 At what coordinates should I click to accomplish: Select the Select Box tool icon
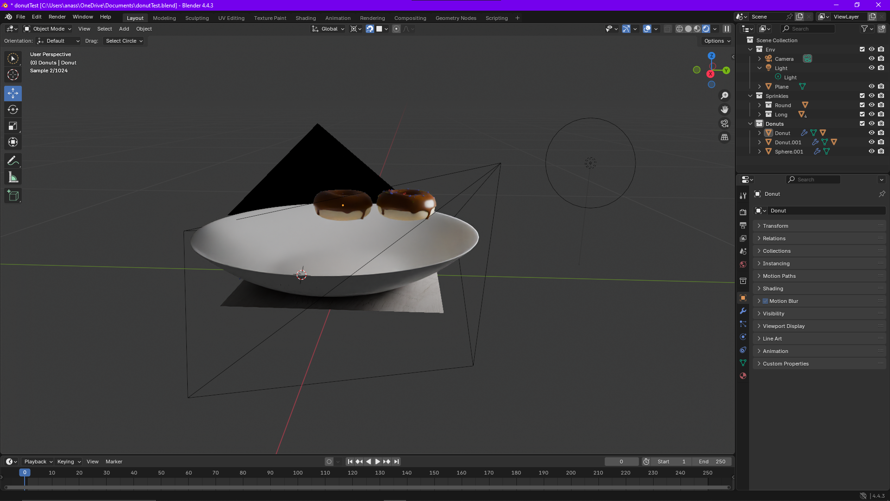click(x=13, y=58)
